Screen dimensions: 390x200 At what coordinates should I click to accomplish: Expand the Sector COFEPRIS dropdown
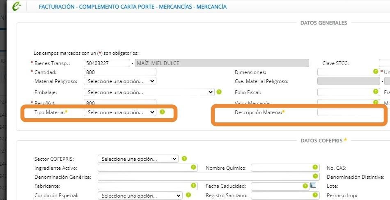coord(138,159)
